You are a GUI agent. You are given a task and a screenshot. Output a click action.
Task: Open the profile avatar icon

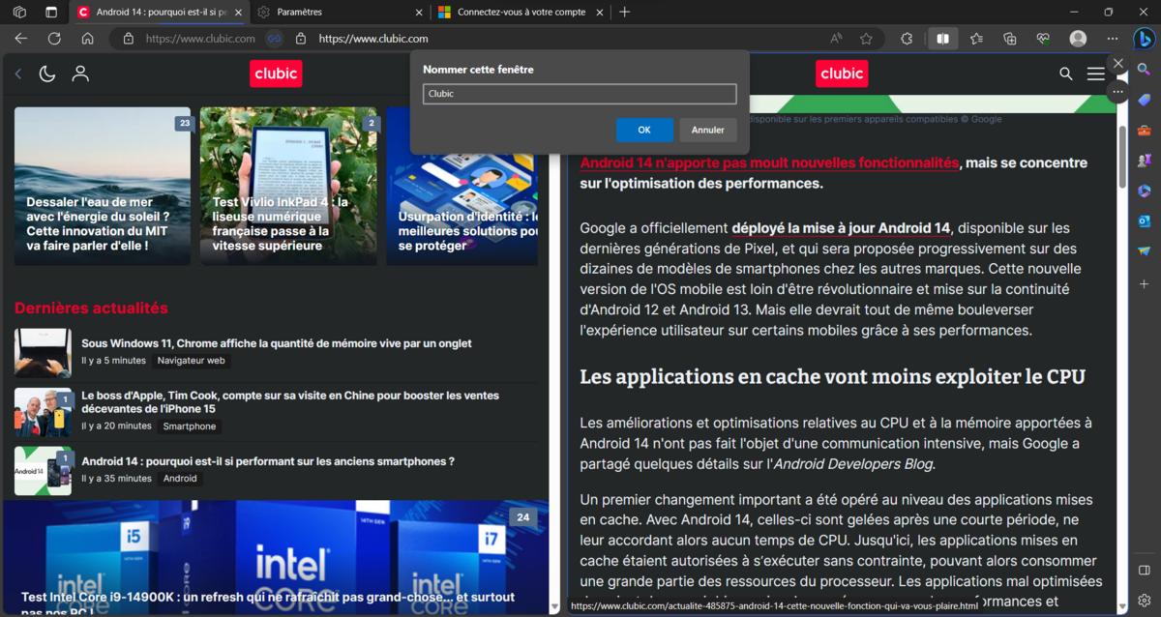coord(1078,39)
